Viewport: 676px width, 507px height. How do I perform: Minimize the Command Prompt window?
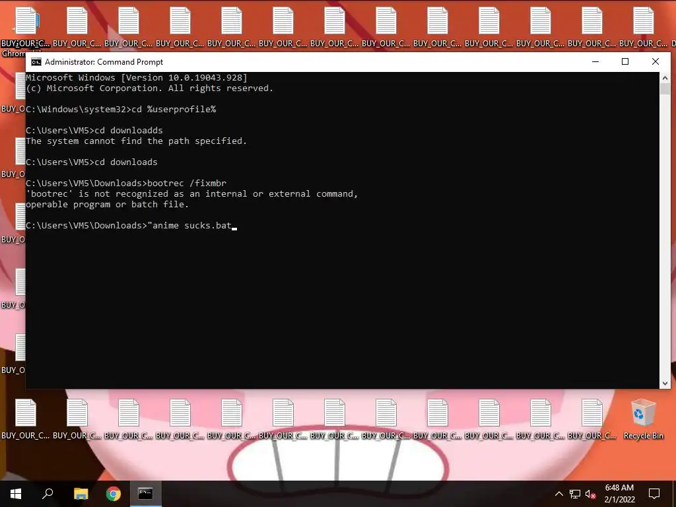pyautogui.click(x=595, y=61)
